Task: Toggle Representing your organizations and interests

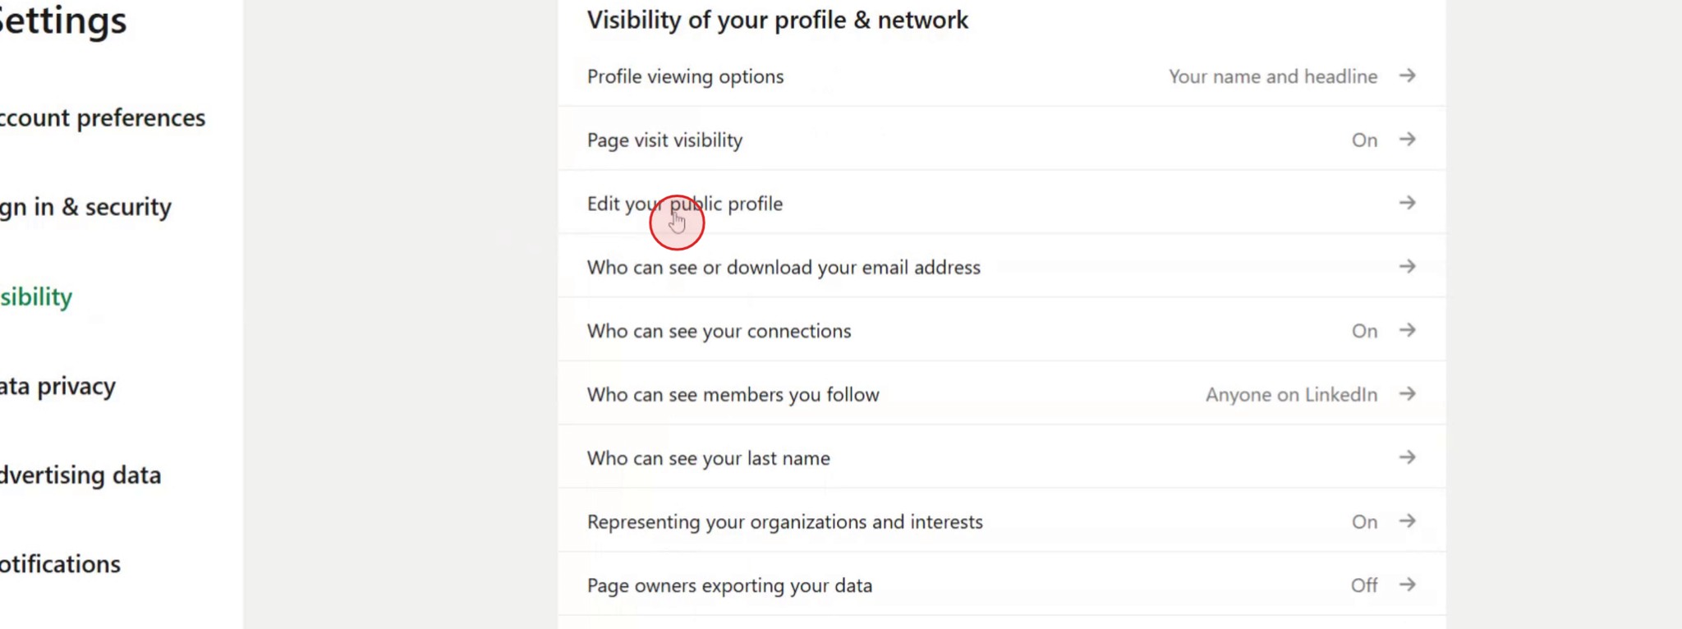Action: 1363,521
